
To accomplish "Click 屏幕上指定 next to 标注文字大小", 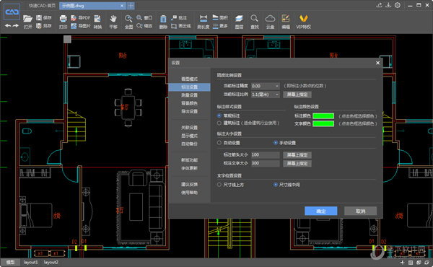I will [297, 164].
